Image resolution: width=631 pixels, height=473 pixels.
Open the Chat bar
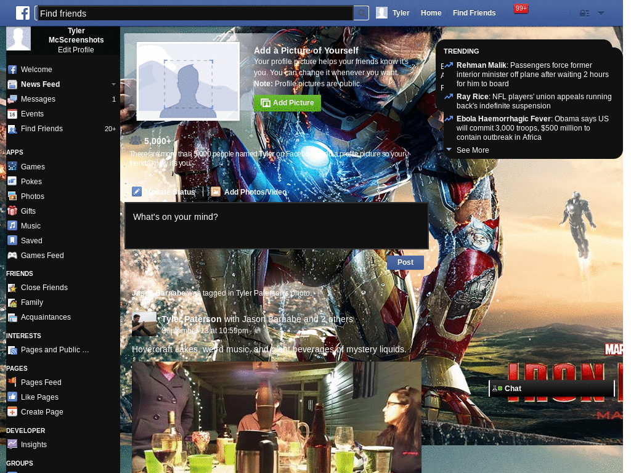[x=552, y=389]
